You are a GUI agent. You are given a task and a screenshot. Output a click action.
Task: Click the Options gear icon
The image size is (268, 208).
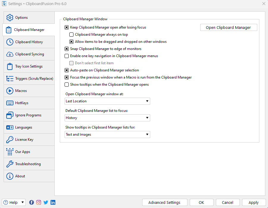click(x=10, y=18)
